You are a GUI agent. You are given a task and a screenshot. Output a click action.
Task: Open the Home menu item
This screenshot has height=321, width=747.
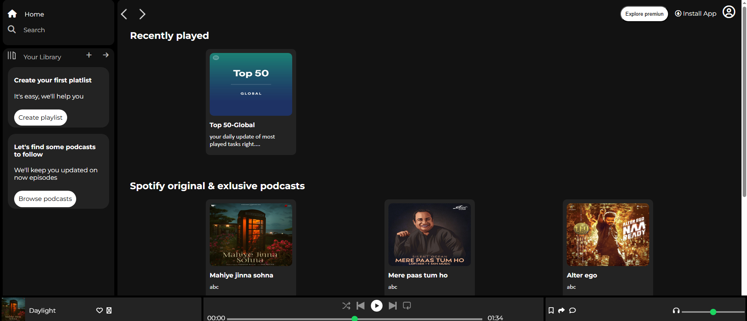34,14
